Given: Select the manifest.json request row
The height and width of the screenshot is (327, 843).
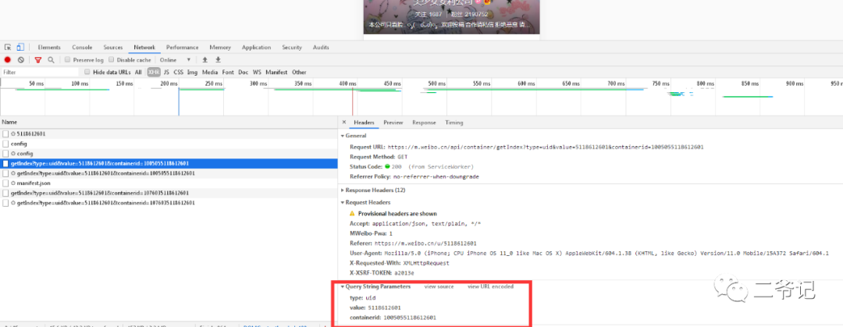Looking at the screenshot, I should (169, 183).
